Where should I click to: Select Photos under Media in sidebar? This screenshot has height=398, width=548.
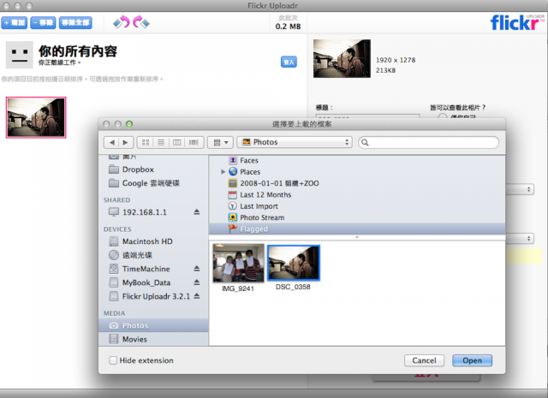(154, 325)
